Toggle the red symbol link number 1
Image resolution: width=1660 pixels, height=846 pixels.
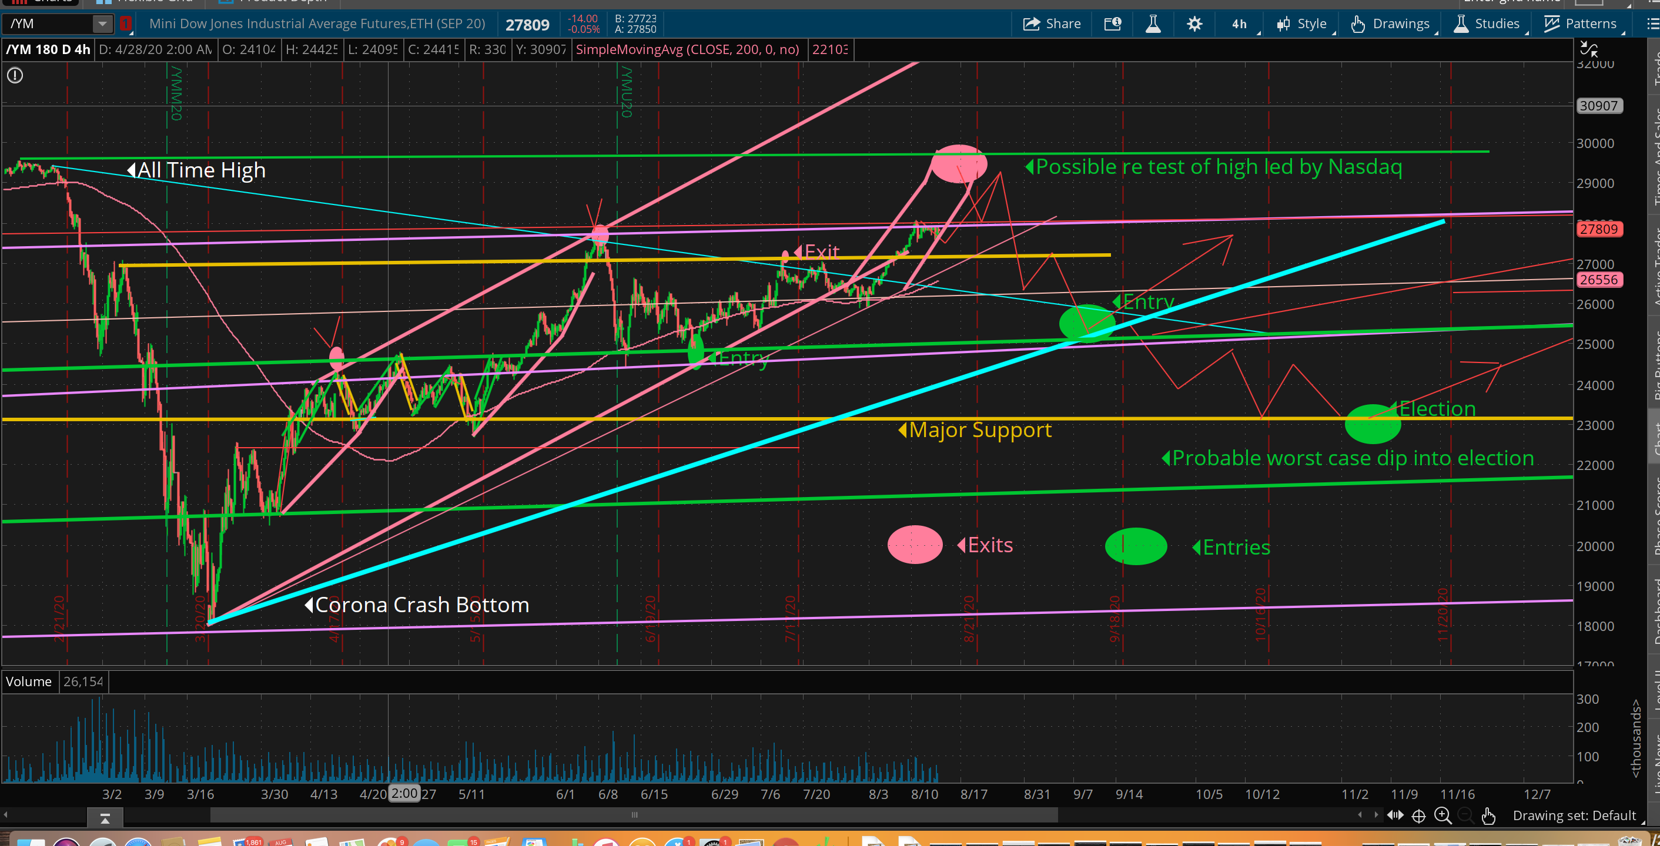126,24
